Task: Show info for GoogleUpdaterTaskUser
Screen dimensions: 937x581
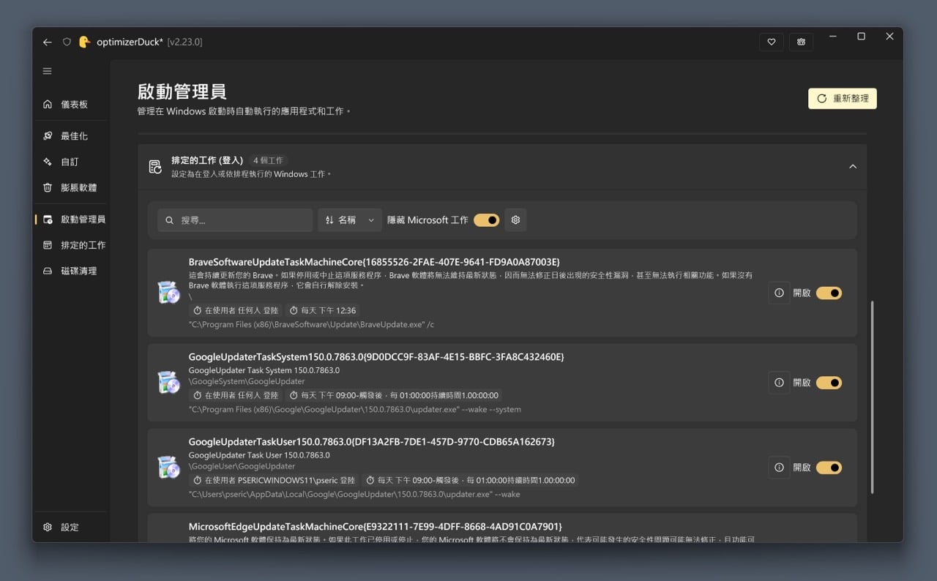Action: click(x=779, y=468)
